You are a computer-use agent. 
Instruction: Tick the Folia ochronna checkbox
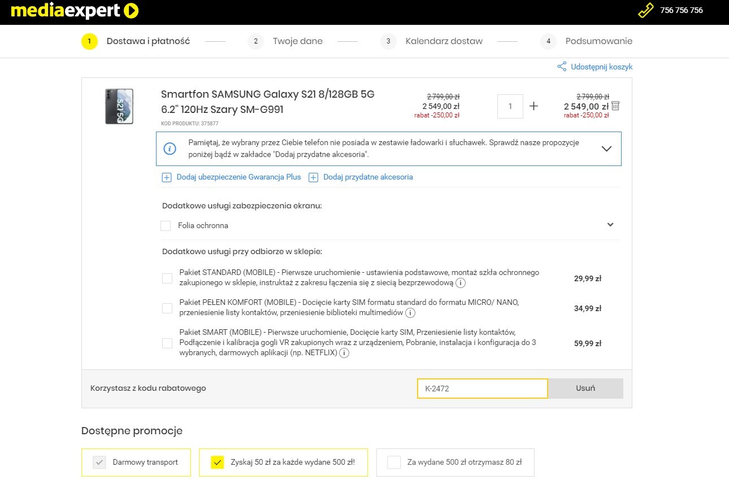click(166, 226)
